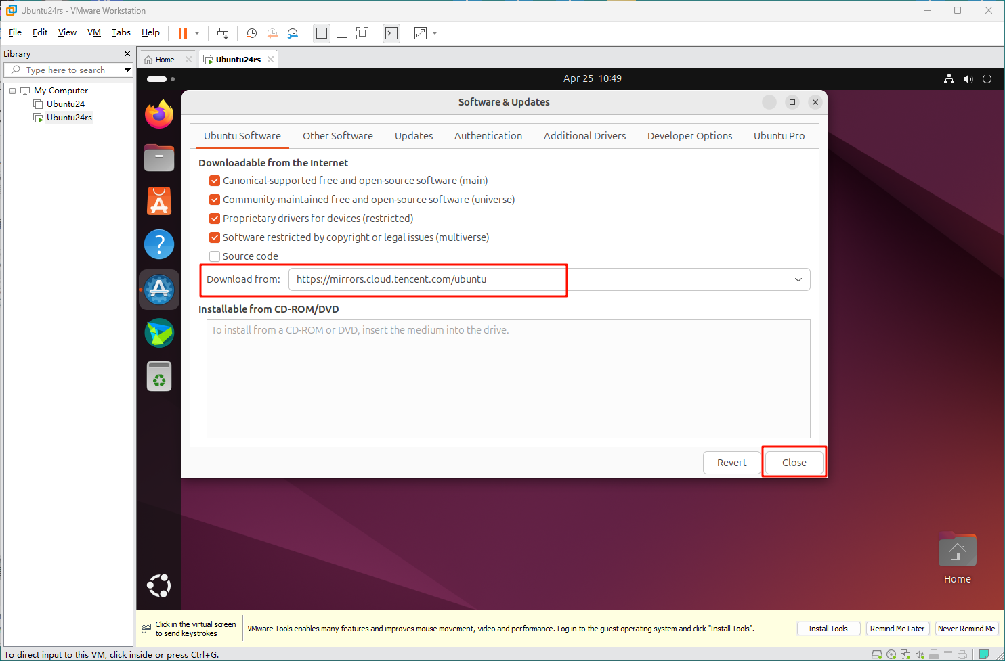
Task: Go to the Developer Options tab
Action: (690, 136)
